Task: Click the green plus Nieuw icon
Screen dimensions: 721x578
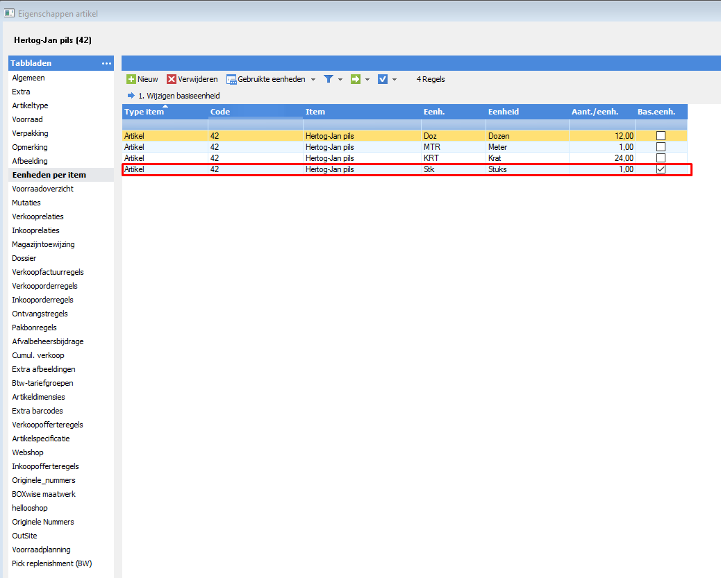Action: tap(131, 79)
